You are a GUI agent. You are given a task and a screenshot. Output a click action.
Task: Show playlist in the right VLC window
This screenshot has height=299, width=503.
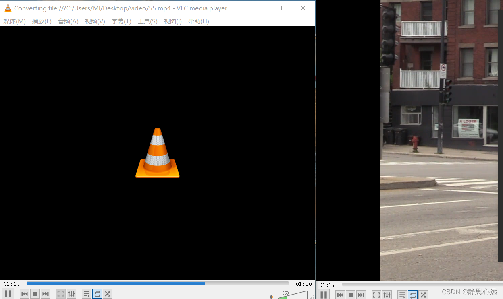(x=402, y=295)
